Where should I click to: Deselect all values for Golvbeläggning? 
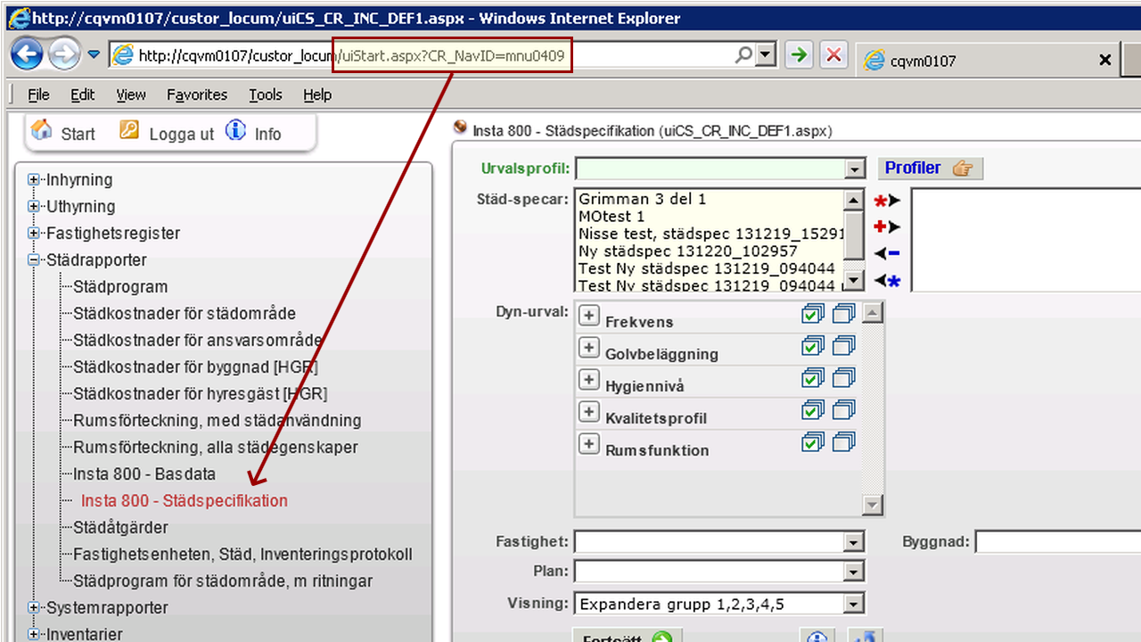[844, 346]
